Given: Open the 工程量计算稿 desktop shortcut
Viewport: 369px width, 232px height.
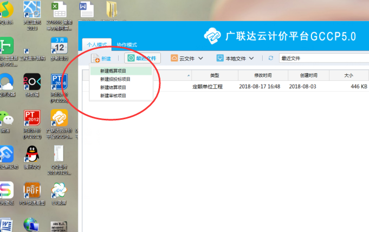Looking at the screenshot, I should point(33,55).
